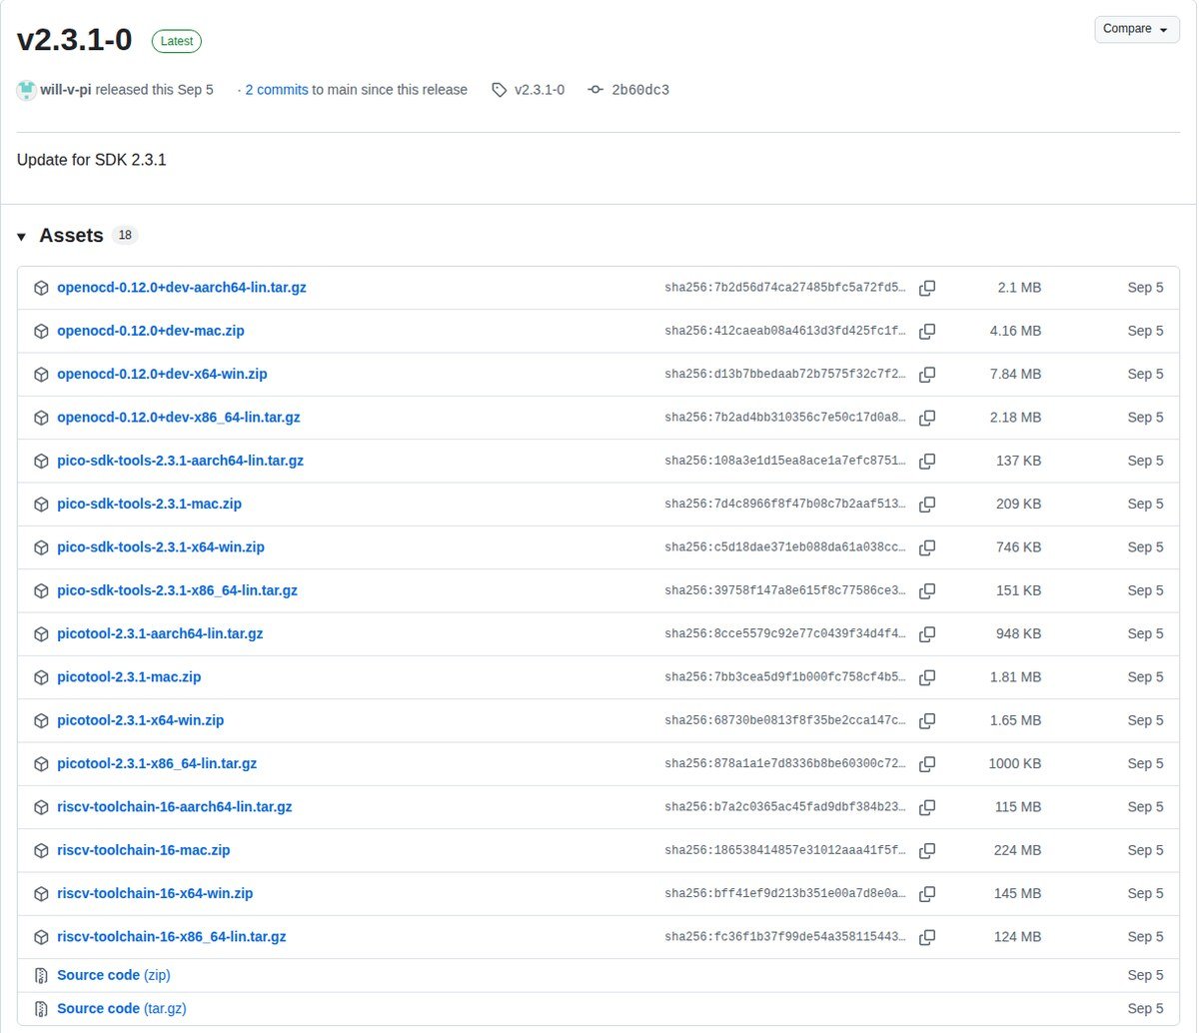Copy sha256 of openocd-0.12.0+dev-x86_64-lin.tar.gz
This screenshot has height=1033, width=1199.
927,418
